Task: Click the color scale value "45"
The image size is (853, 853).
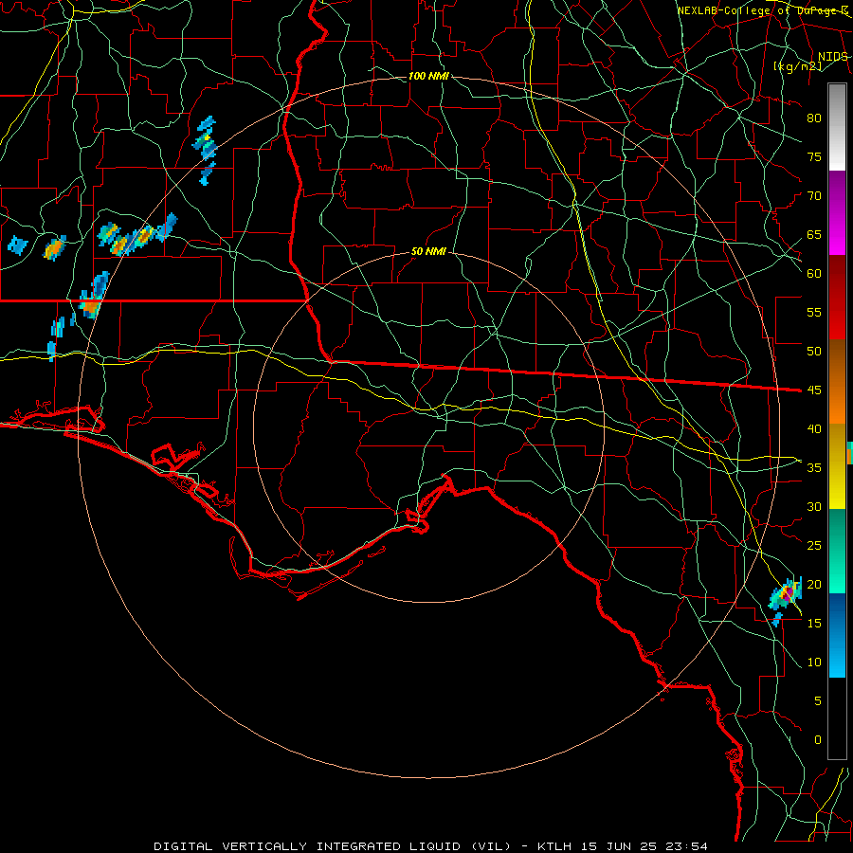Action: 814,390
